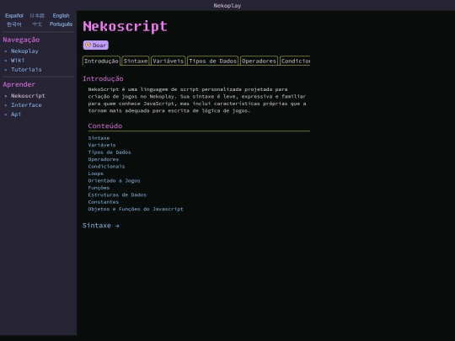Image resolution: width=455 pixels, height=341 pixels.
Task: Go to Tipos de Dados in contents
Action: click(110, 152)
